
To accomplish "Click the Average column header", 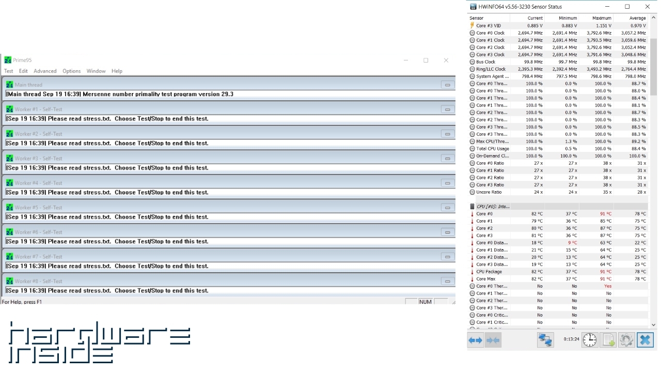I will point(630,18).
